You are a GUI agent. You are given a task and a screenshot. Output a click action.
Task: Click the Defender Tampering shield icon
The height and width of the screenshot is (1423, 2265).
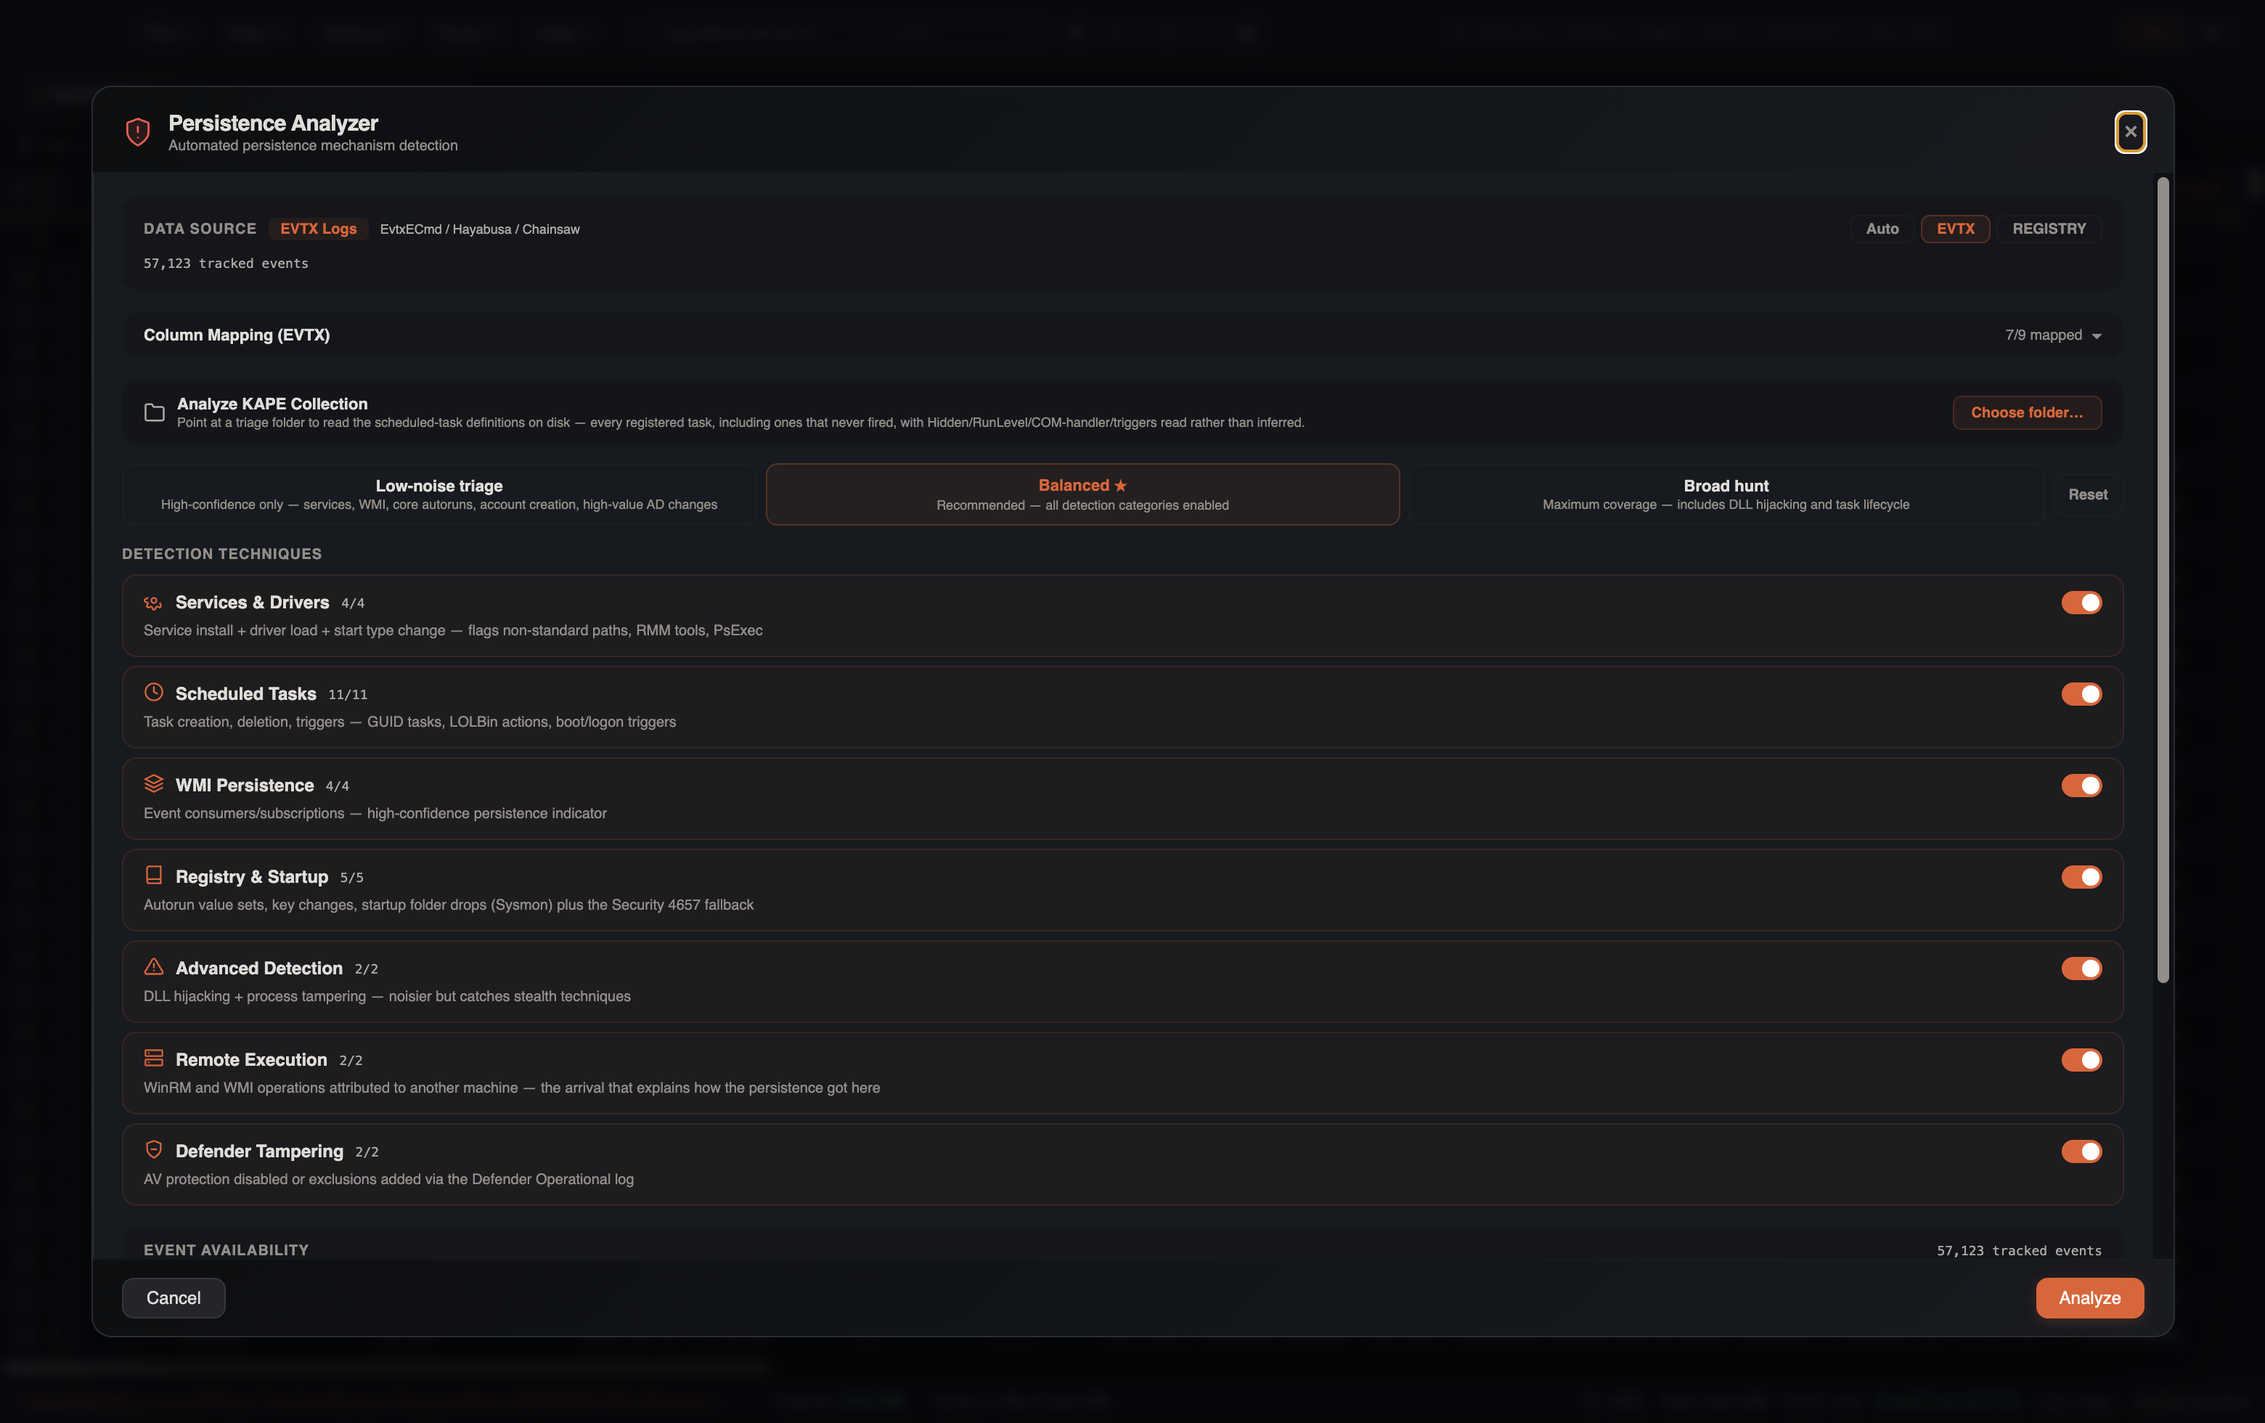[x=153, y=1149]
